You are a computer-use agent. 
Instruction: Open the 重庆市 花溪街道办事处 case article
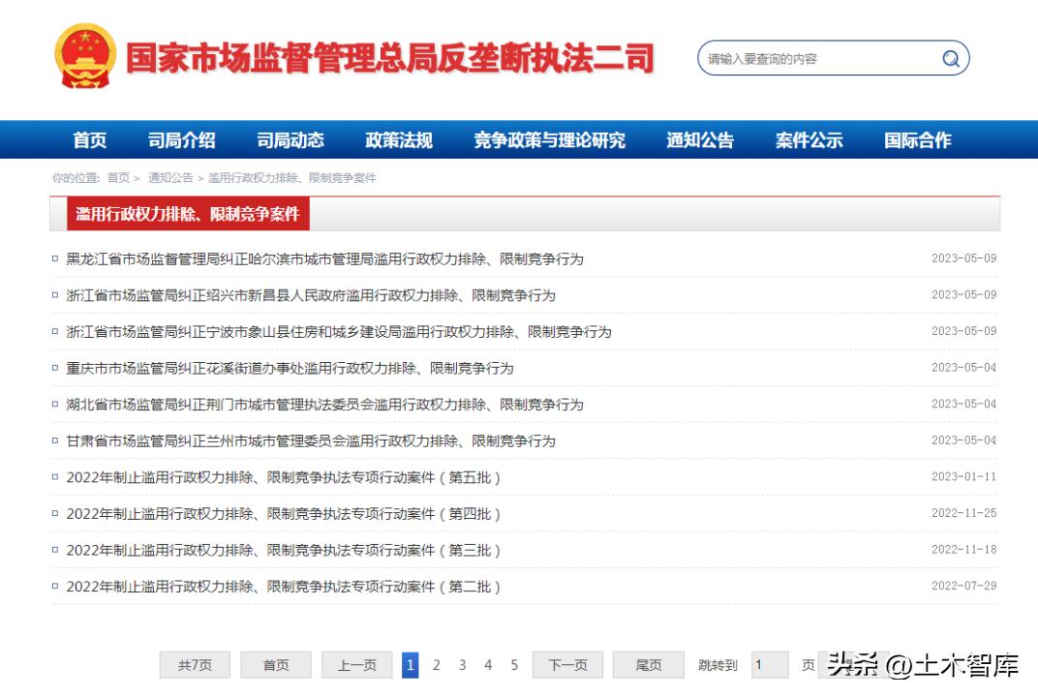pyautogui.click(x=288, y=368)
